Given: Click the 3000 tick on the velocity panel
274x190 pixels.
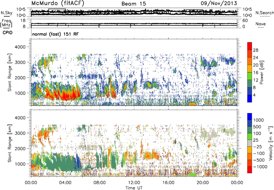Looking at the screenshot, I should (20, 133).
